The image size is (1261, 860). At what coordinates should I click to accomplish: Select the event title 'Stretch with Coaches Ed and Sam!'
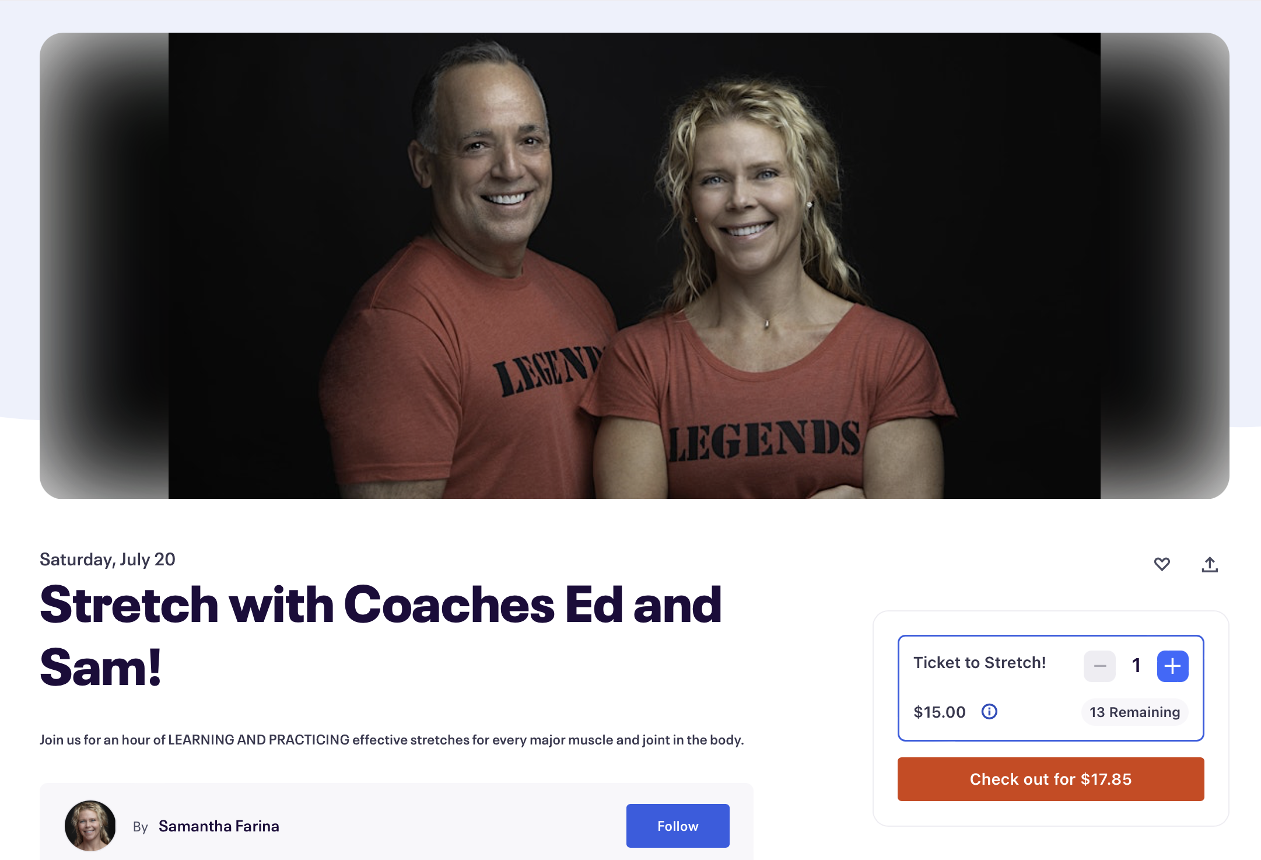pos(381,635)
